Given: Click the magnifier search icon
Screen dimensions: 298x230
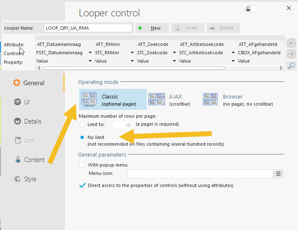Looking at the screenshot, I should [291, 66].
